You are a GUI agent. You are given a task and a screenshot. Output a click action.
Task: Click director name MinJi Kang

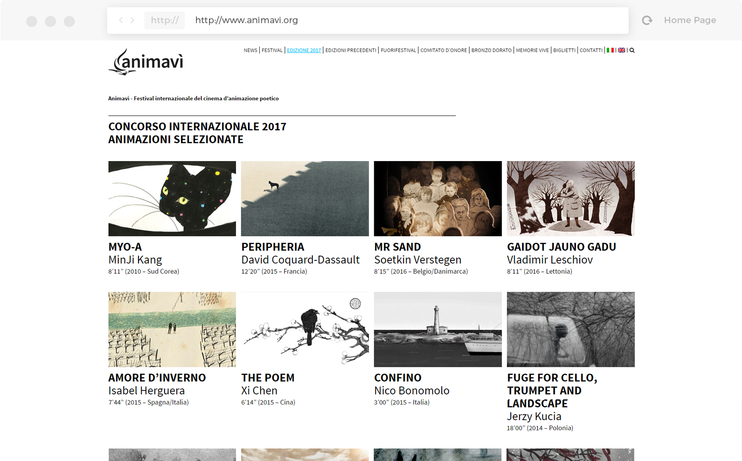pyautogui.click(x=135, y=260)
